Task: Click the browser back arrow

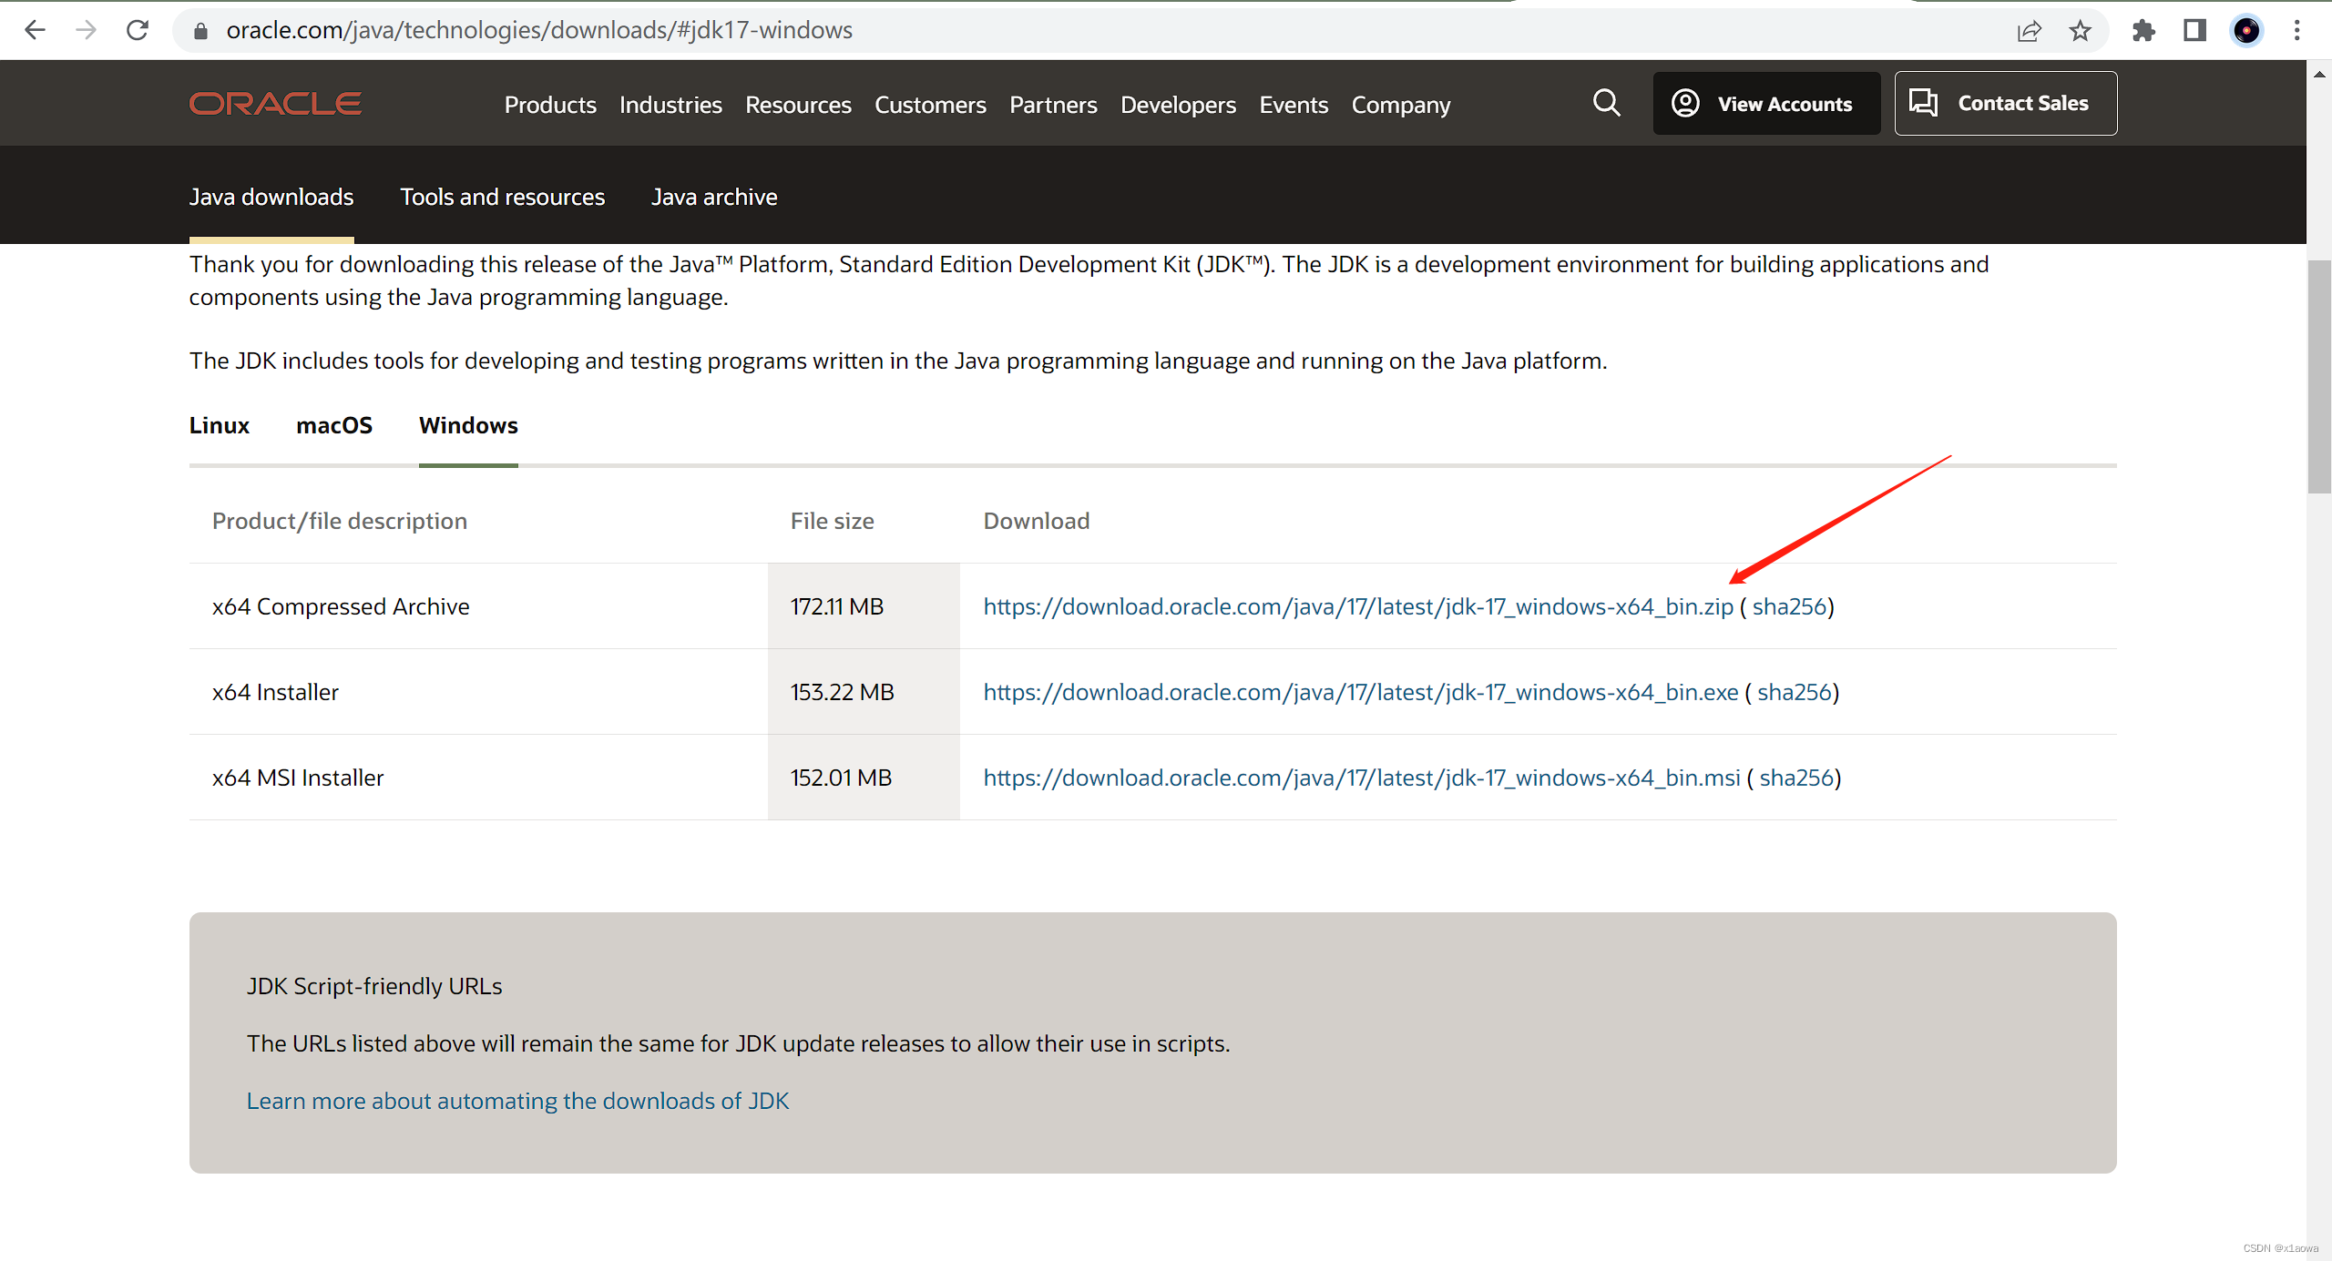Action: tap(35, 30)
